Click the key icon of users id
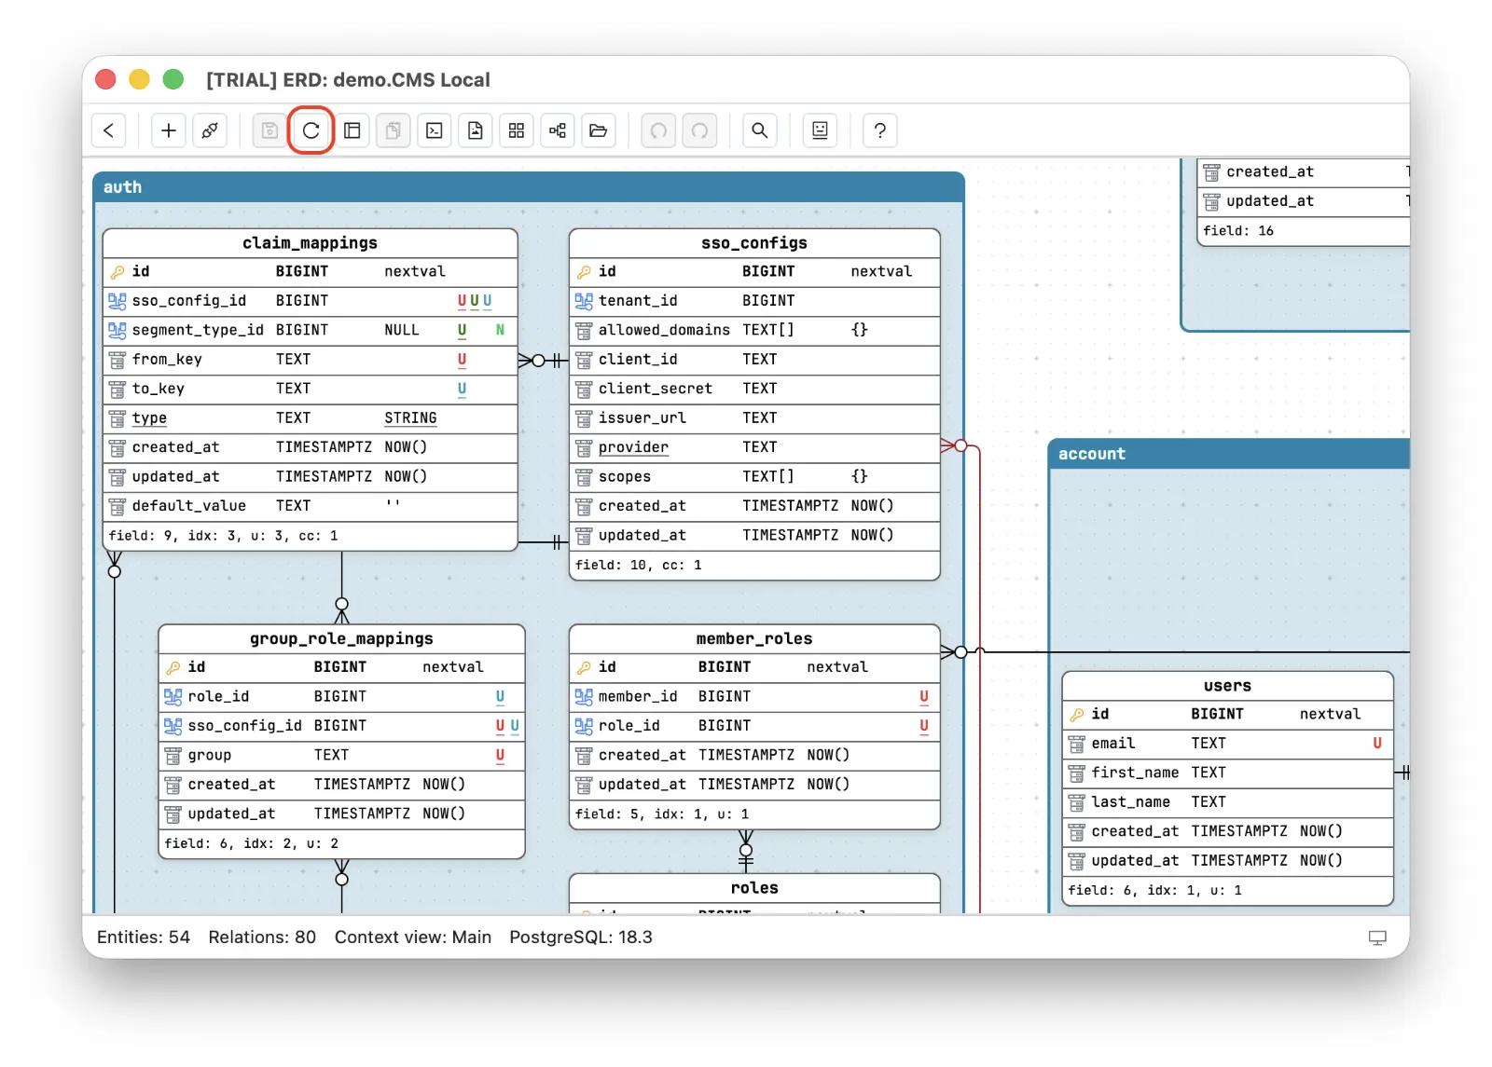 [x=1077, y=715]
